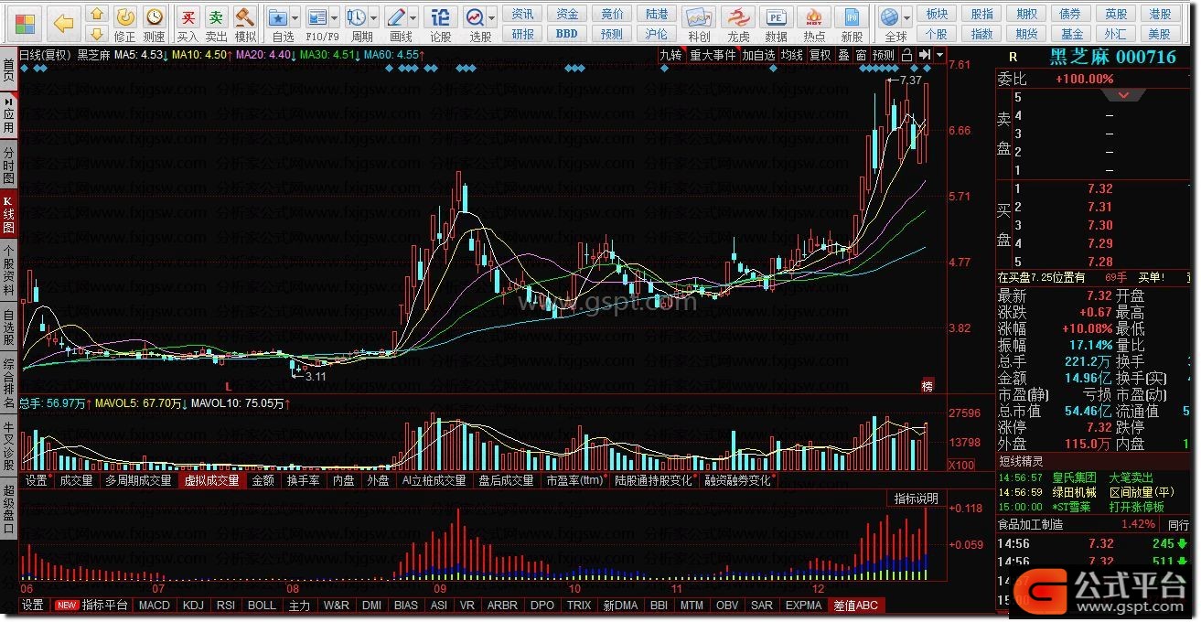
Task: Click the 买入 buy icon
Action: tap(188, 25)
